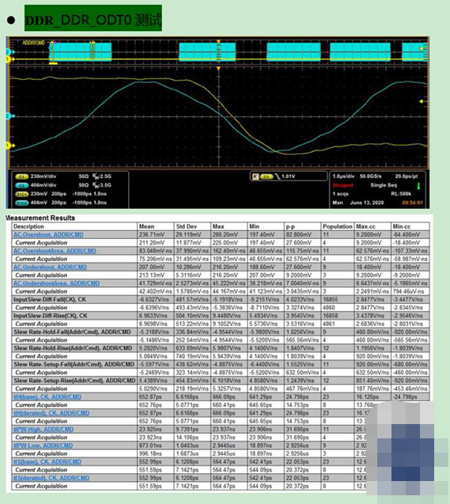Click the yellow C1 channel badge
450x504 pixels.
(x=22, y=176)
